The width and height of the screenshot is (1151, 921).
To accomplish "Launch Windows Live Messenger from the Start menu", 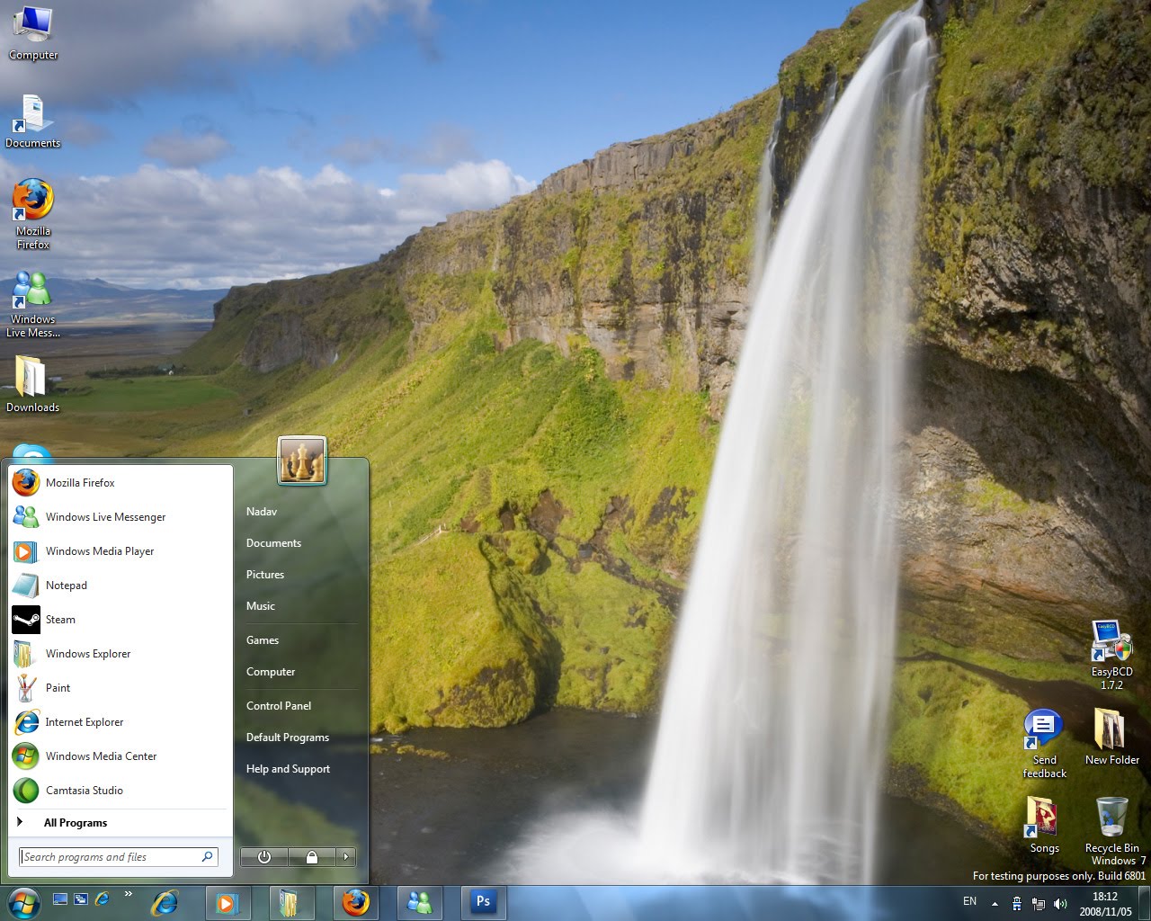I will [120, 517].
